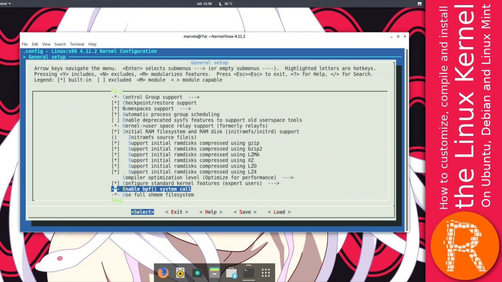Open the Rhythmbox speaker icon in dock
The width and height of the screenshot is (502, 282).
point(180,273)
